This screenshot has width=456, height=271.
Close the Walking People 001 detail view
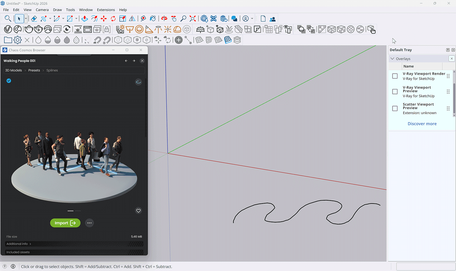click(x=142, y=61)
